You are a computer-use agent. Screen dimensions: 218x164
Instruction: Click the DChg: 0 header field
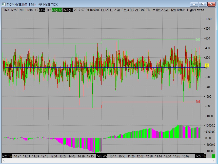click(68, 10)
